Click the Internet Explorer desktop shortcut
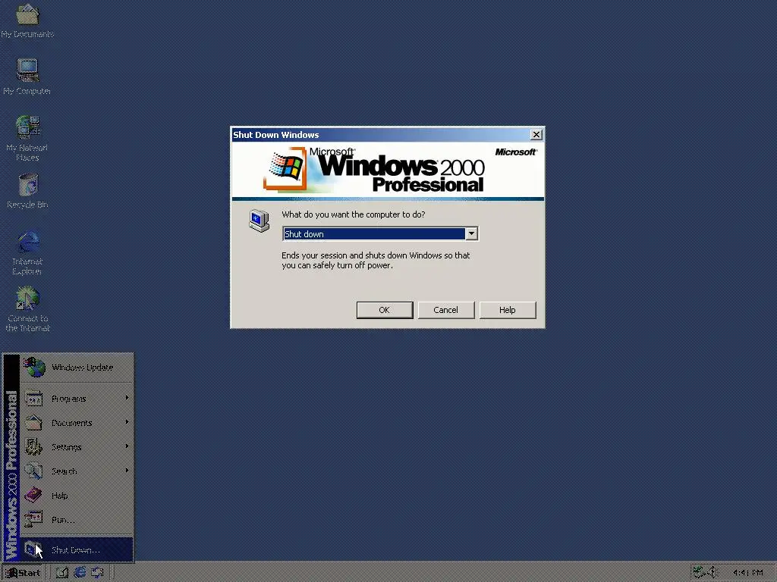The image size is (777, 582). [27, 253]
